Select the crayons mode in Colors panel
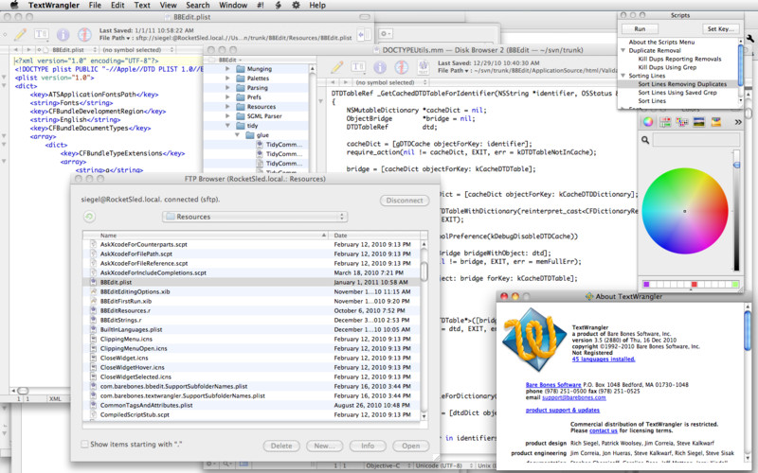Viewport: 758px width, 473px height. [x=716, y=122]
